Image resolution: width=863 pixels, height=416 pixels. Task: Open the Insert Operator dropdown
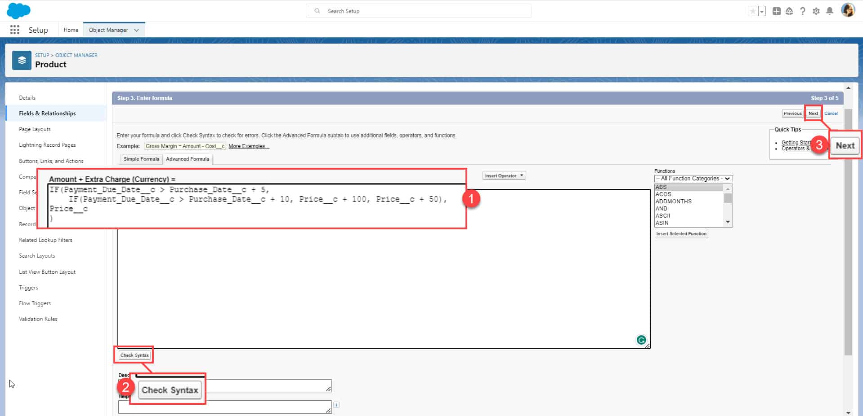click(504, 175)
